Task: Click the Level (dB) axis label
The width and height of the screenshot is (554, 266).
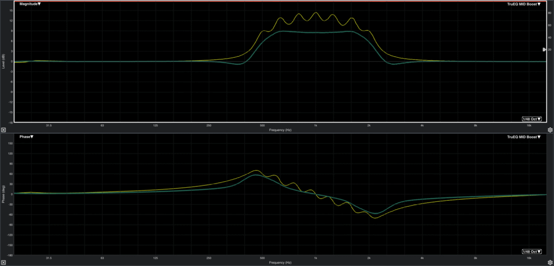Action: click(x=3, y=62)
